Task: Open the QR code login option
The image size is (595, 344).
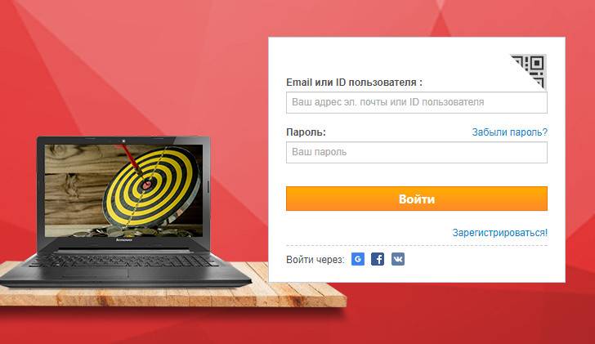Action: tap(530, 70)
